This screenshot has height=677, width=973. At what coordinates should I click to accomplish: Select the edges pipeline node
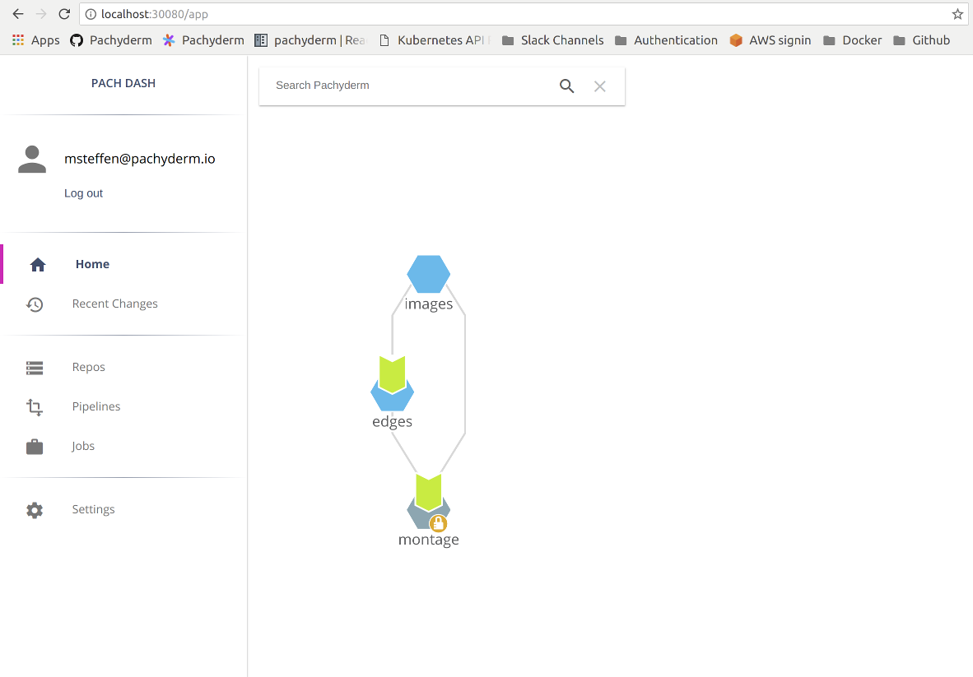click(x=392, y=387)
